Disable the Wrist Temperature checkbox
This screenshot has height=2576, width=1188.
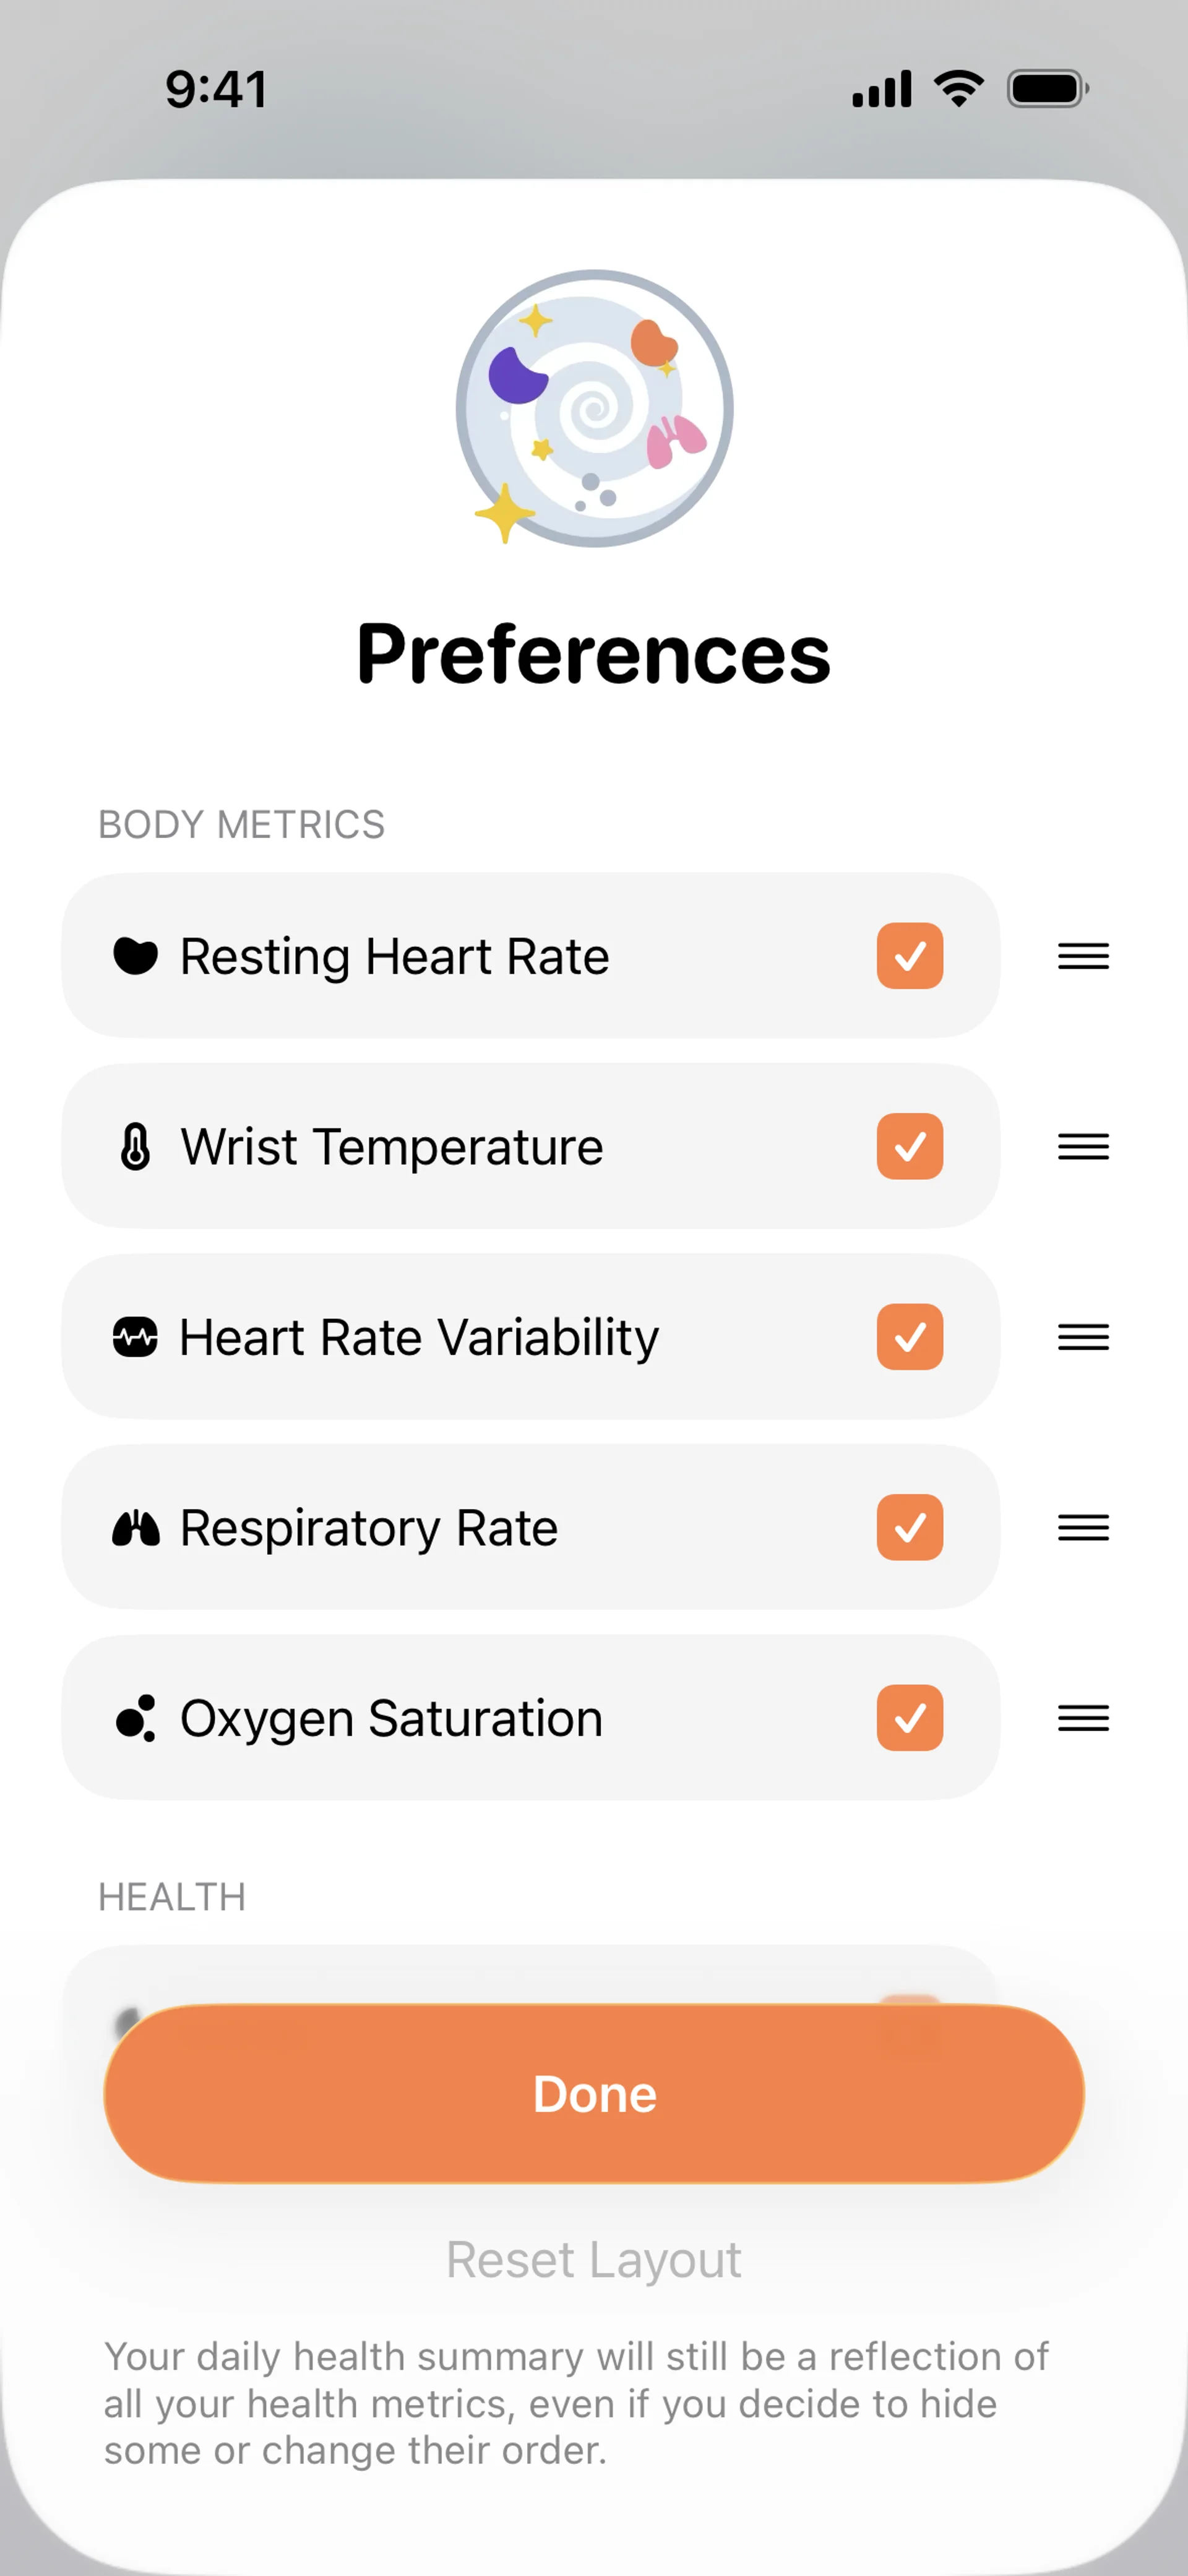pyautogui.click(x=909, y=1146)
